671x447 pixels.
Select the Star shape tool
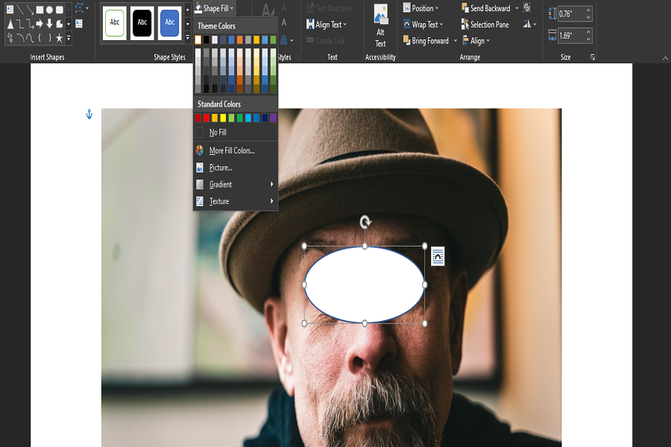tap(59, 37)
